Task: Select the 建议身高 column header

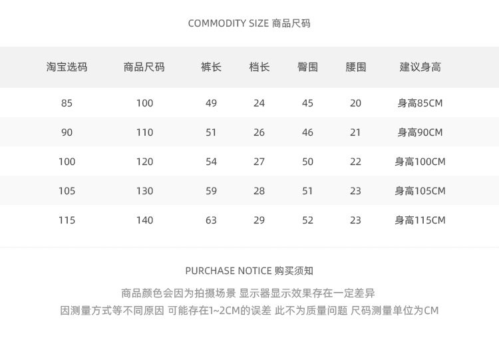Action: (420, 67)
